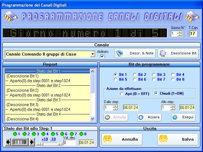Click the Report scrollbar thumb
Viewport: 203px width, 152px height.
93,83
